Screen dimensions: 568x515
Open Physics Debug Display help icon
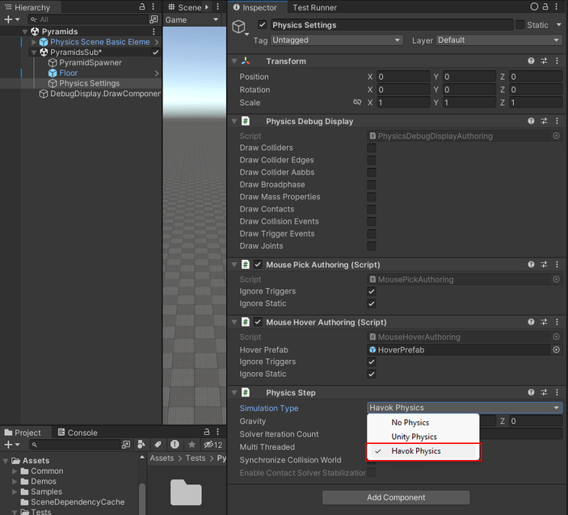[x=531, y=121]
